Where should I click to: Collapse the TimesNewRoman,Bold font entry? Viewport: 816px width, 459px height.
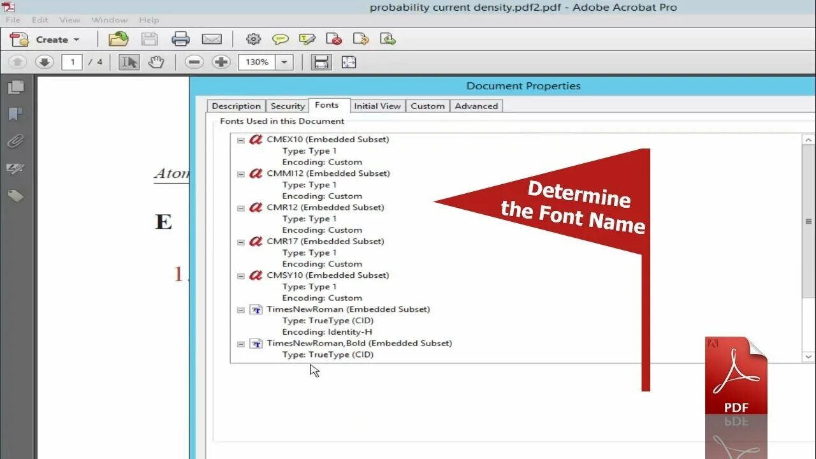pos(240,344)
